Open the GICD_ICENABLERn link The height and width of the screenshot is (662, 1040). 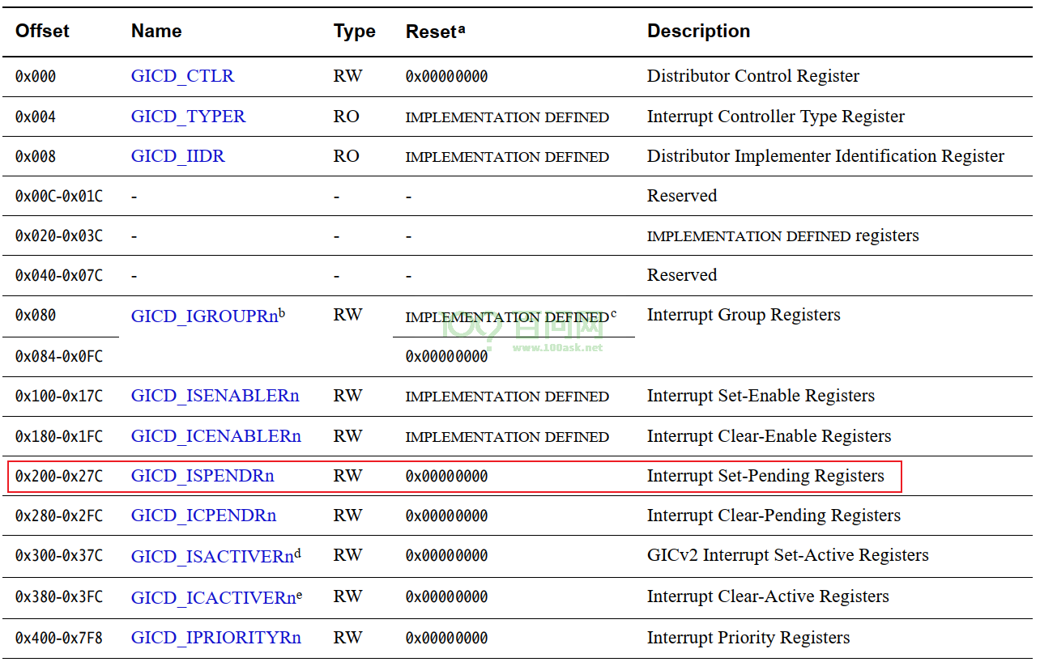[215, 436]
